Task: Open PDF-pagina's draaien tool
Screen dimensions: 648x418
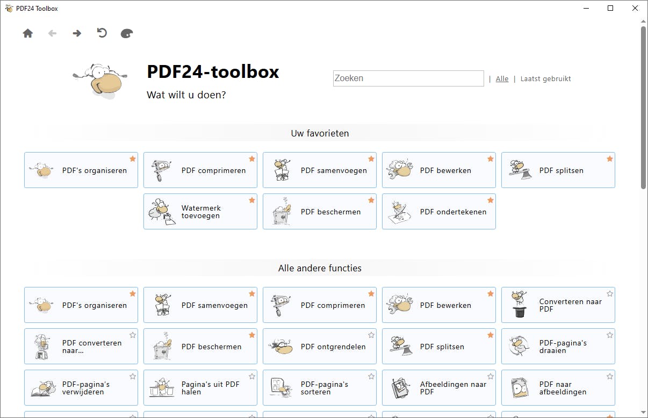Action: [x=558, y=347]
